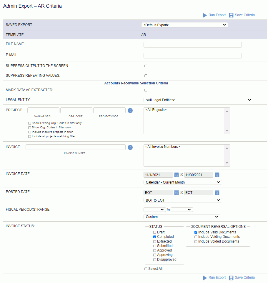Select <All Invoice Numbers> in invoice list
Image resolution: width=268 pixels, height=283 pixels.
coord(163,147)
